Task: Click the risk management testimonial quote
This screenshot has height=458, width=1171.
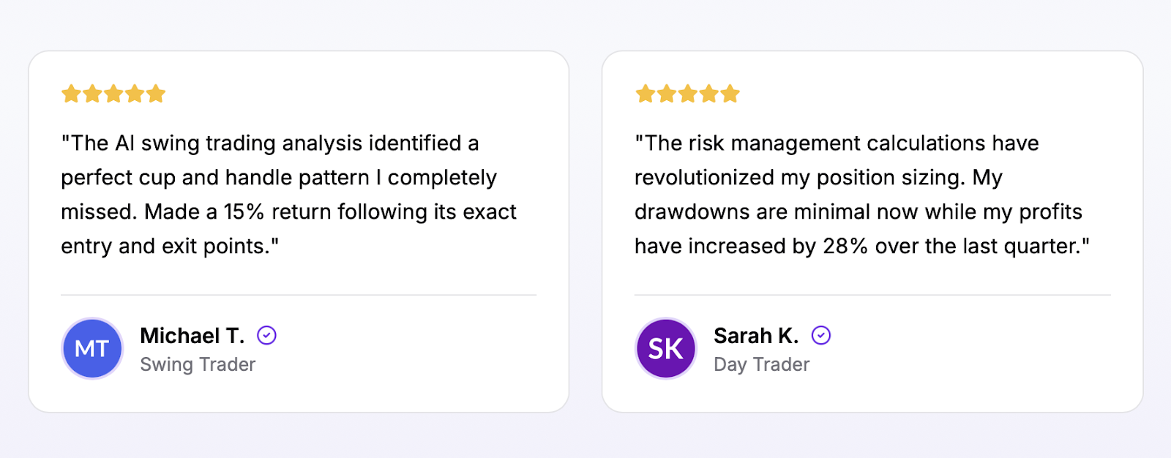Action: click(x=861, y=195)
